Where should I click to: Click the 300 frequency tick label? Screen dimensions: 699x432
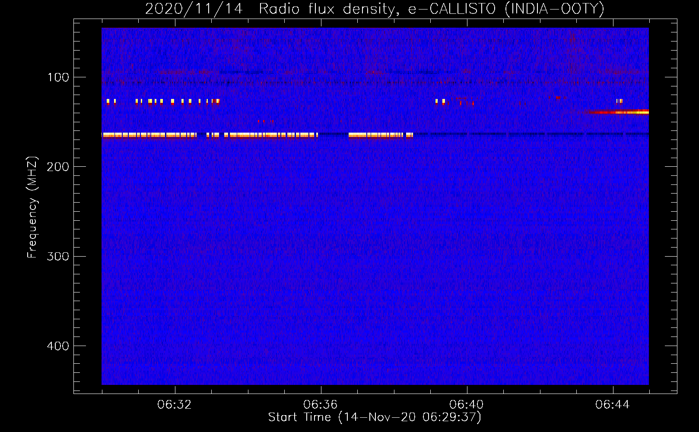point(58,256)
